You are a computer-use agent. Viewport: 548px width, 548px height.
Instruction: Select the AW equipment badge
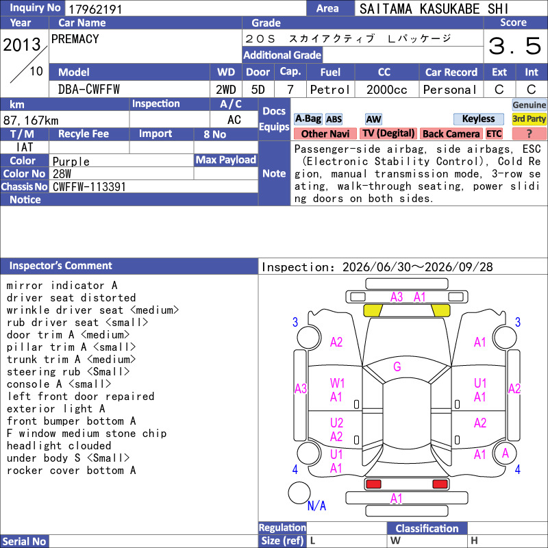373,119
